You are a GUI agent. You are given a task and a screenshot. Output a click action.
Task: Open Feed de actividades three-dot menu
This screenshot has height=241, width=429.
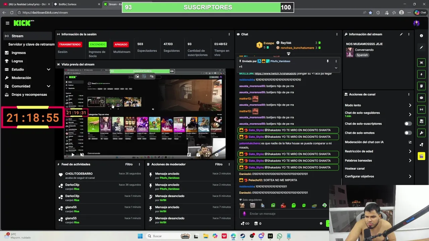[x=139, y=164]
